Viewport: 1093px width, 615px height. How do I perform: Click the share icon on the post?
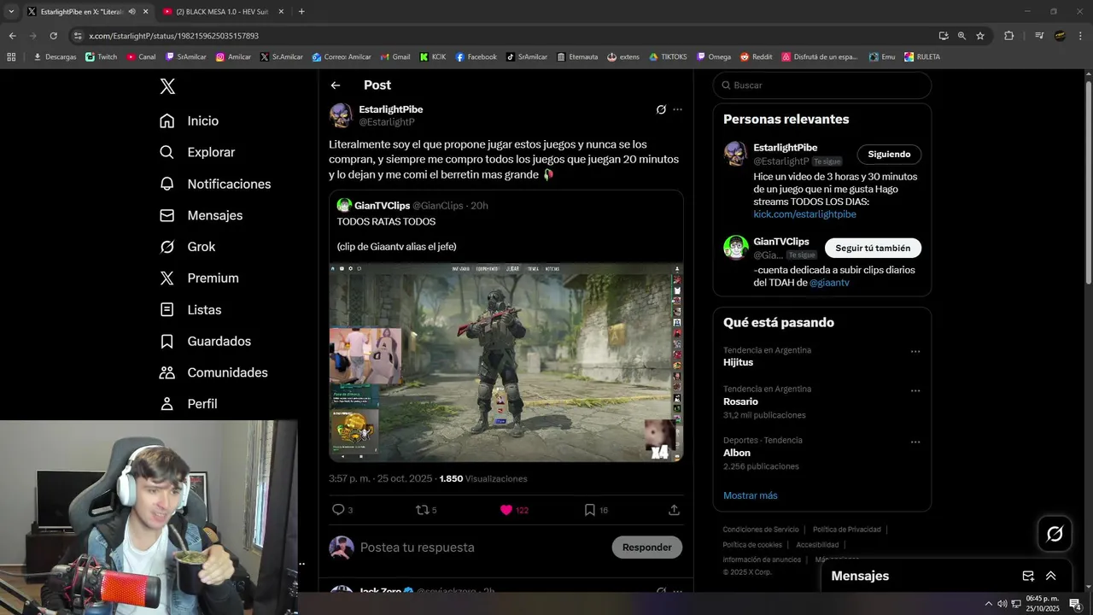tap(674, 510)
